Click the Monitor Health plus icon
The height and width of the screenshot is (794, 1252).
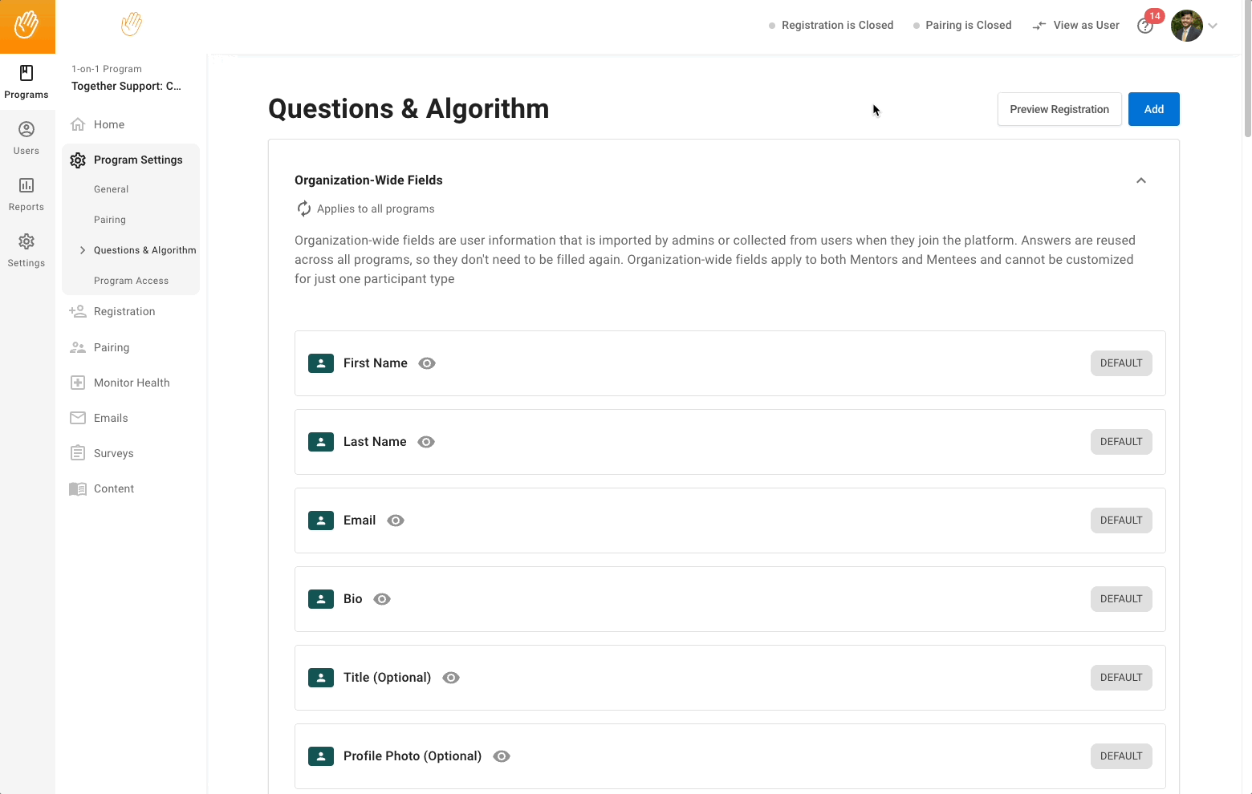tap(78, 383)
